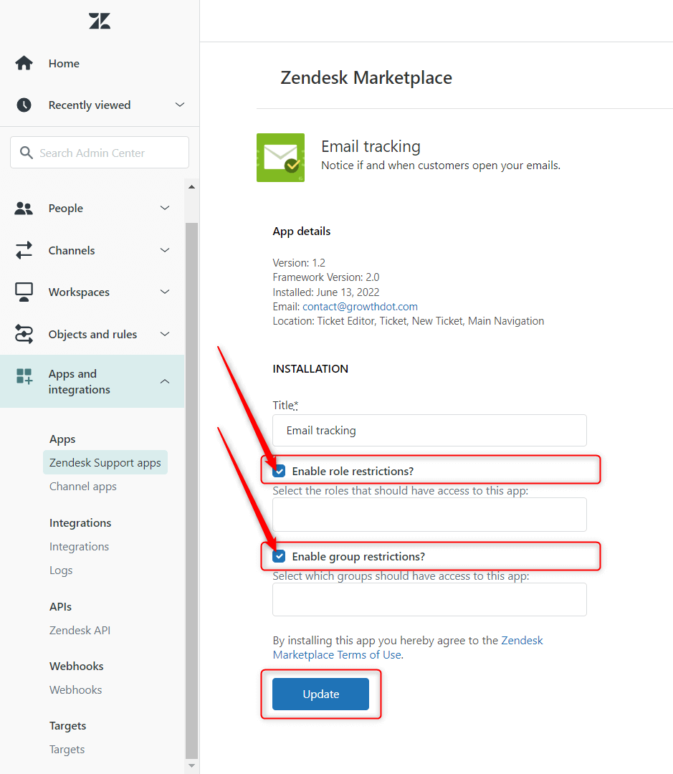Viewport: 673px width, 774px height.
Task: Open Webhooks sub-item in sidebar
Action: click(x=75, y=689)
